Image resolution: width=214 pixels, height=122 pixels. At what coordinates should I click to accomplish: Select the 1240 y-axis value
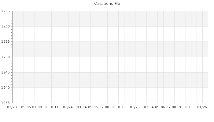[x=5, y=88]
